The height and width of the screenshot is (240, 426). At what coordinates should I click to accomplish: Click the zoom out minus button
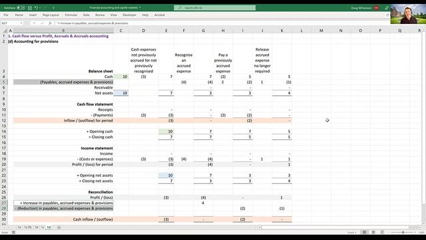pyautogui.click(x=389, y=233)
